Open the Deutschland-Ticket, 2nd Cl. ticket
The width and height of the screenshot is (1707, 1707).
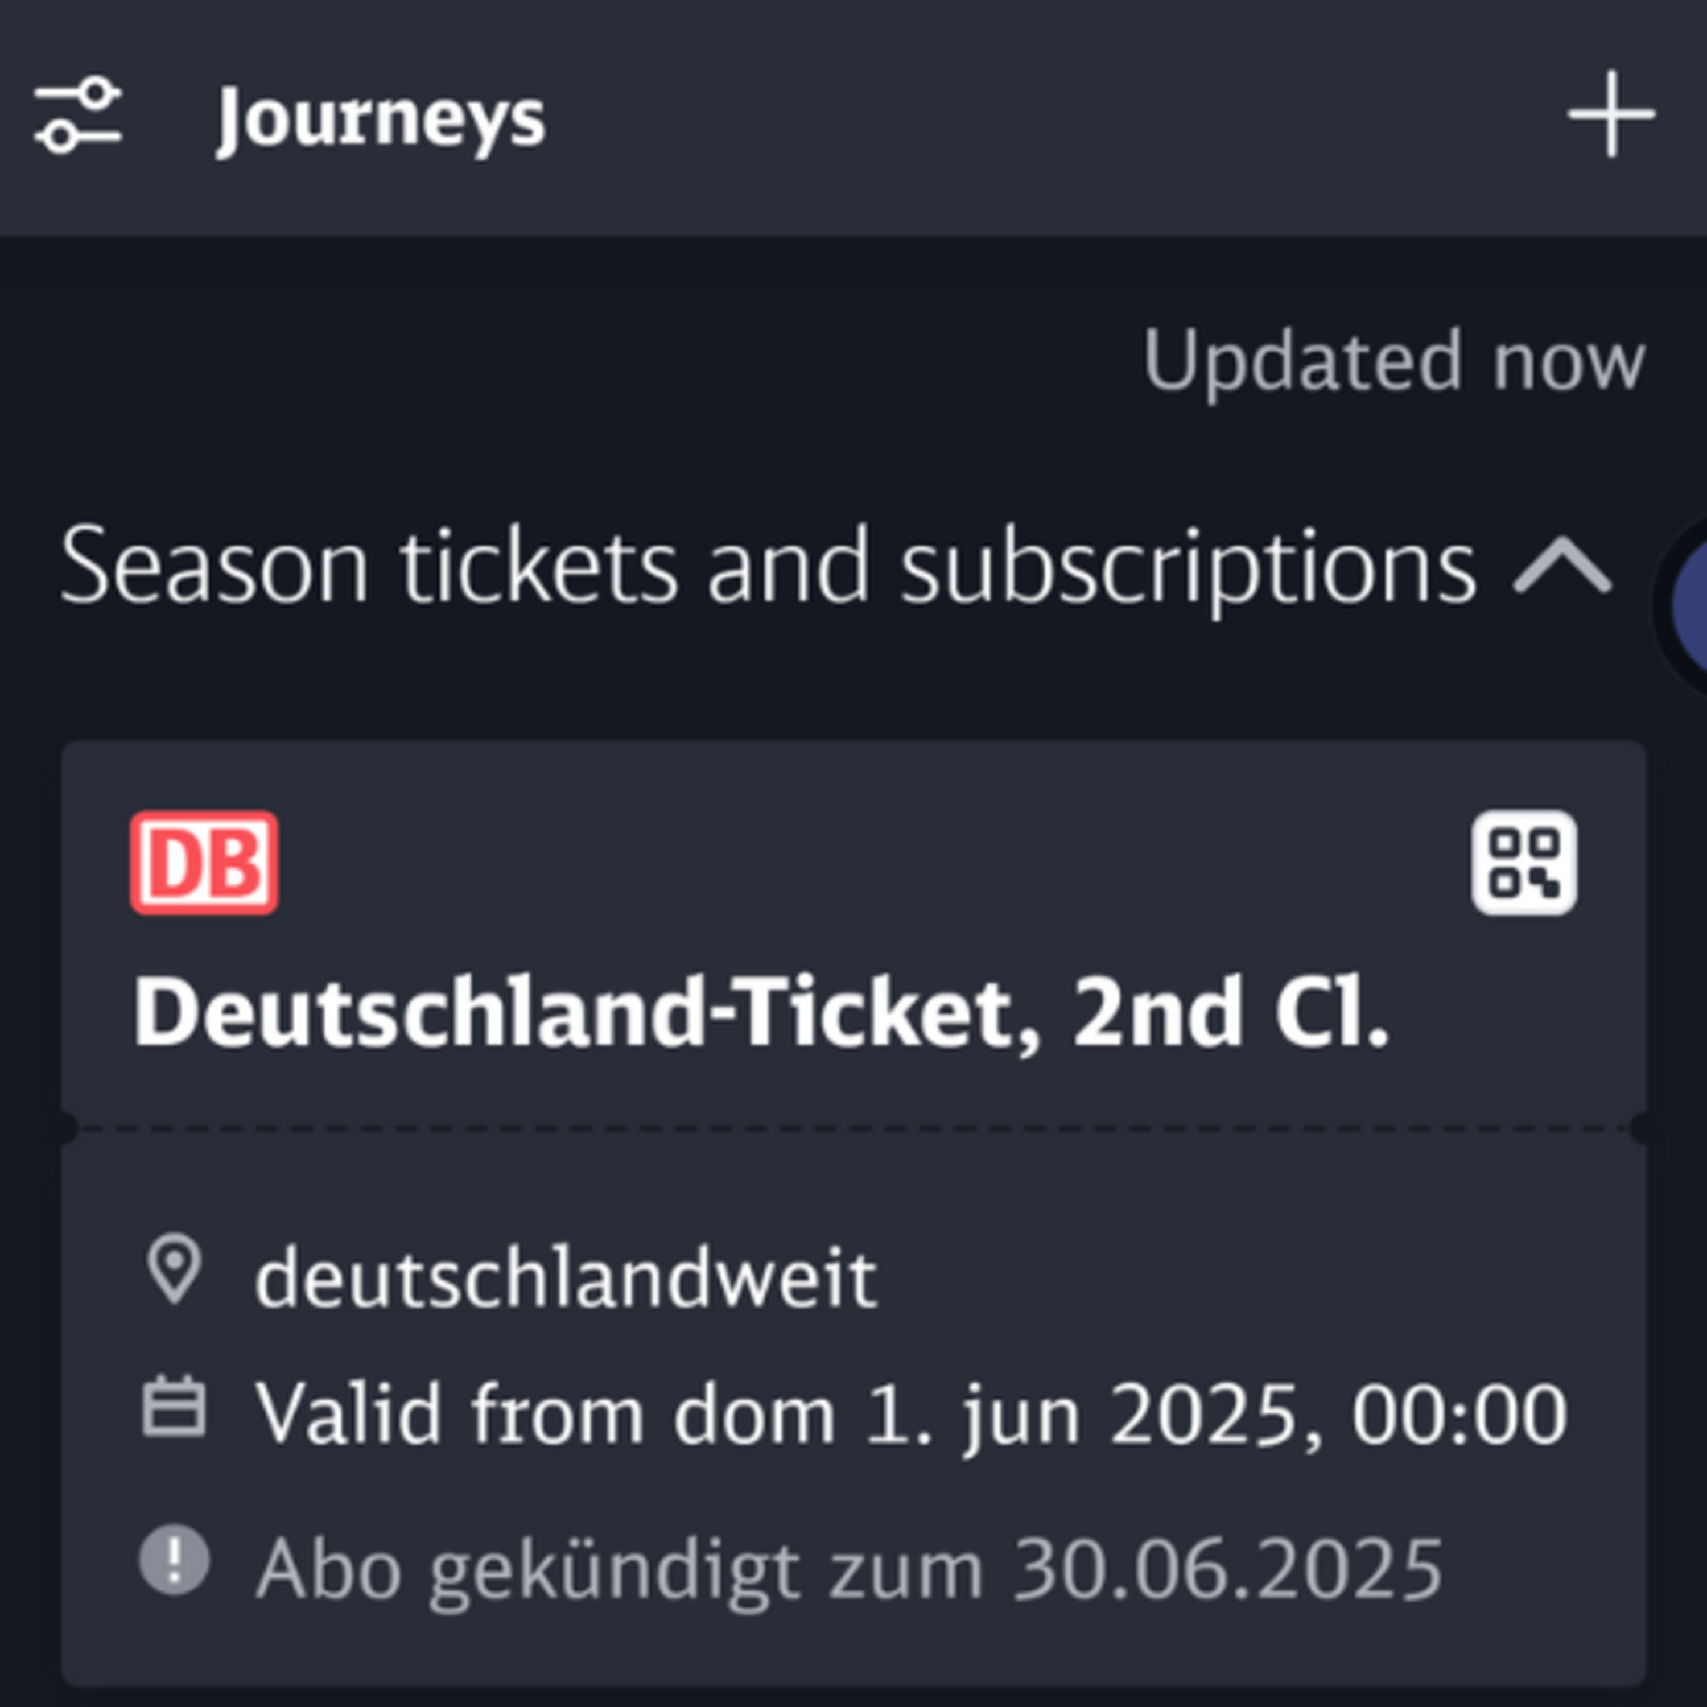tap(762, 1013)
